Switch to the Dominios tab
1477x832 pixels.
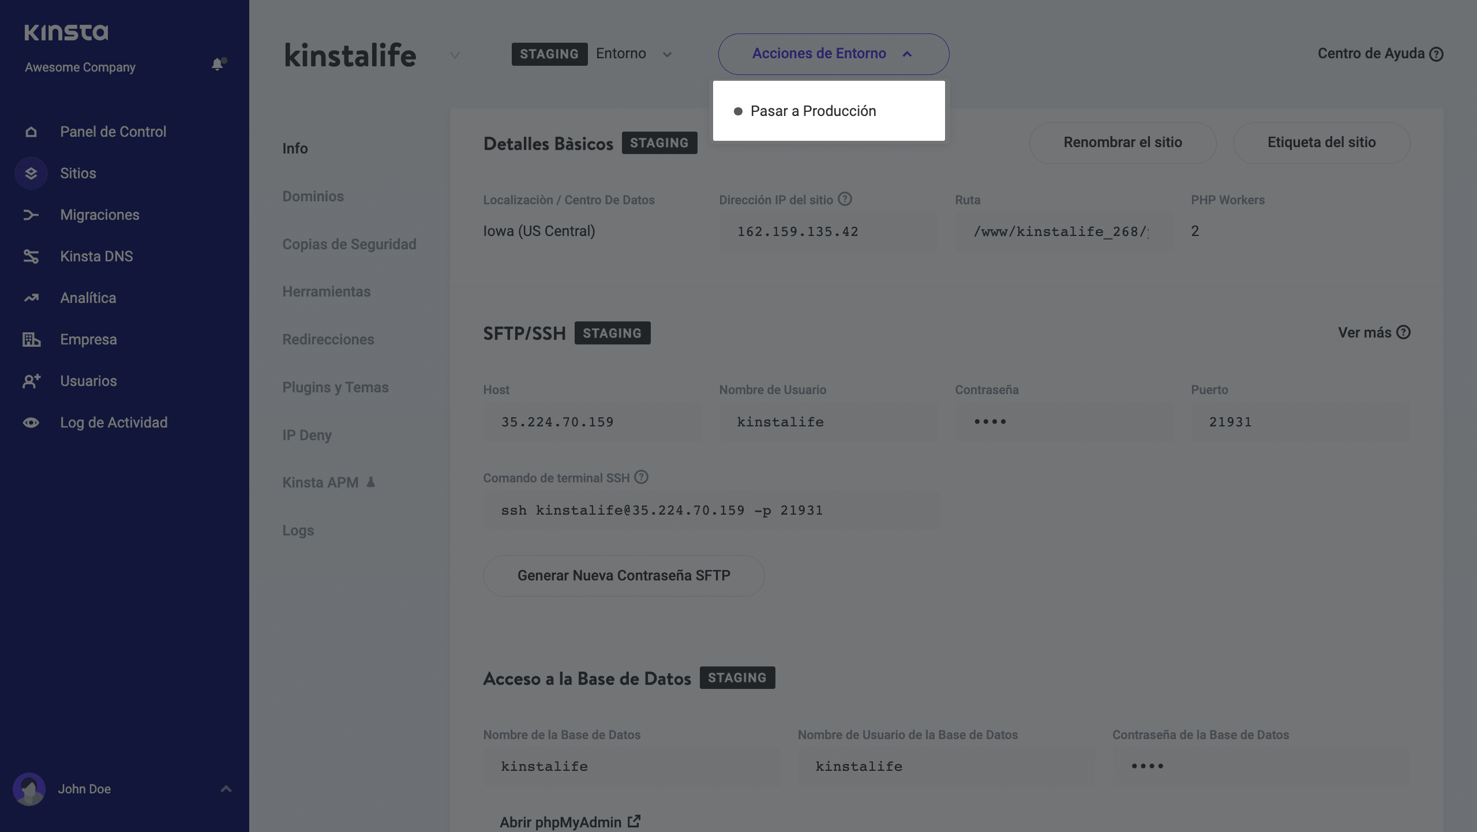(313, 196)
